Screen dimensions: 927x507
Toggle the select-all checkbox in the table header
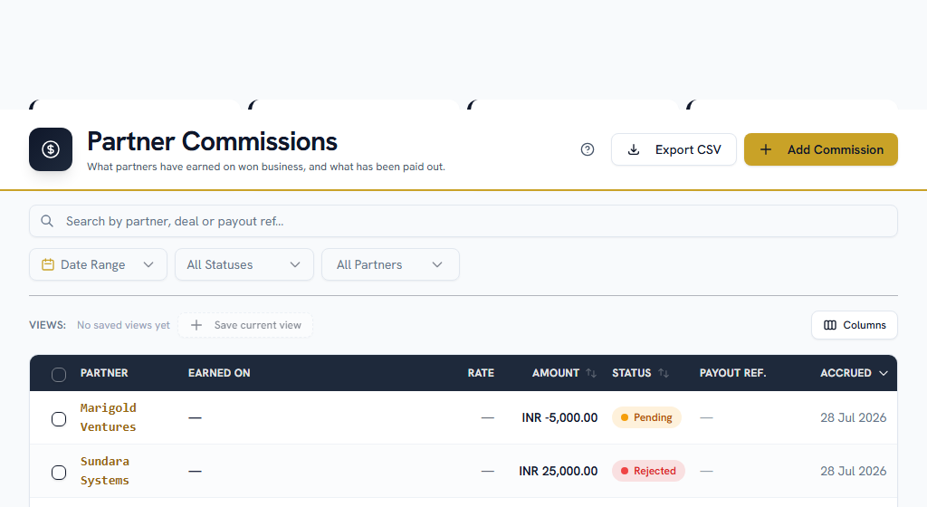[x=59, y=375]
